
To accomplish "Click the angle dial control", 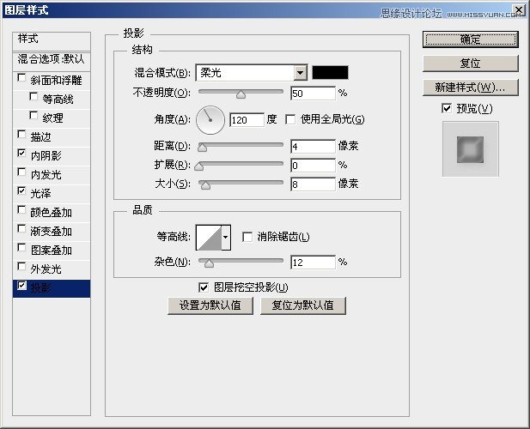I will pos(210,120).
